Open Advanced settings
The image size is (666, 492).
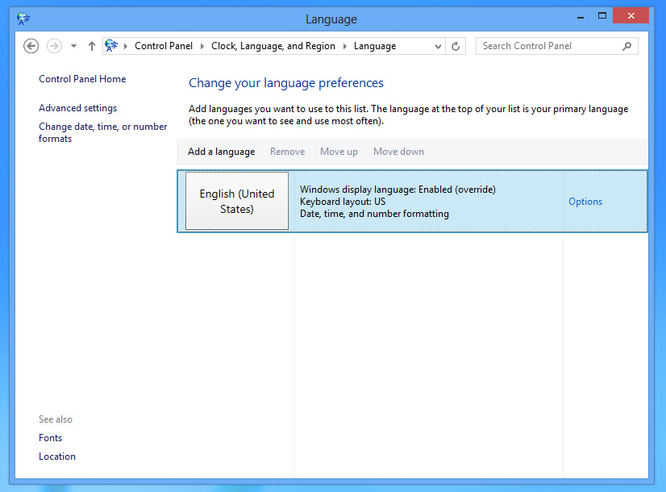point(77,108)
